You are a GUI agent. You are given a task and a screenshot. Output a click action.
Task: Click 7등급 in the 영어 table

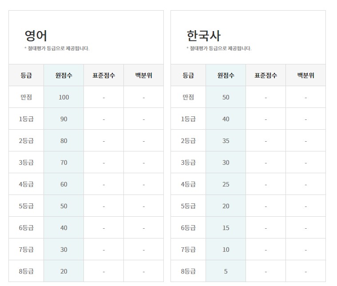pyautogui.click(x=26, y=250)
